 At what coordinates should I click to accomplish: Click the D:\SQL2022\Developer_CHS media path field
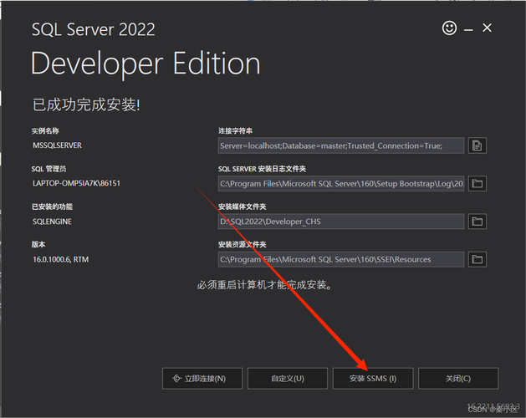[340, 222]
